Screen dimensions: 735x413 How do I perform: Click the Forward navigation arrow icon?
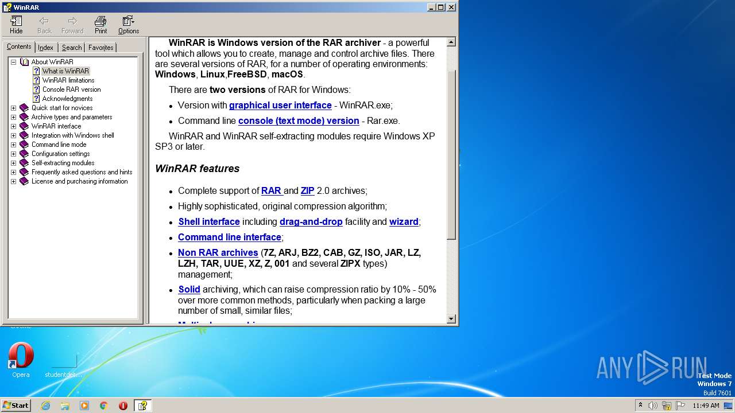72,25
